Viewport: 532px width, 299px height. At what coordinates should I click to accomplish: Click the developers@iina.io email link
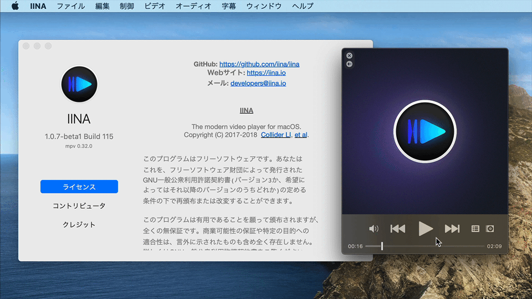click(258, 84)
